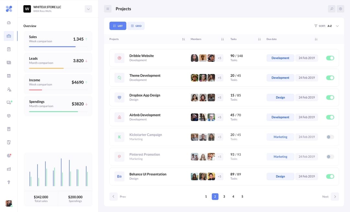Switch to the GRID view tab

click(136, 26)
